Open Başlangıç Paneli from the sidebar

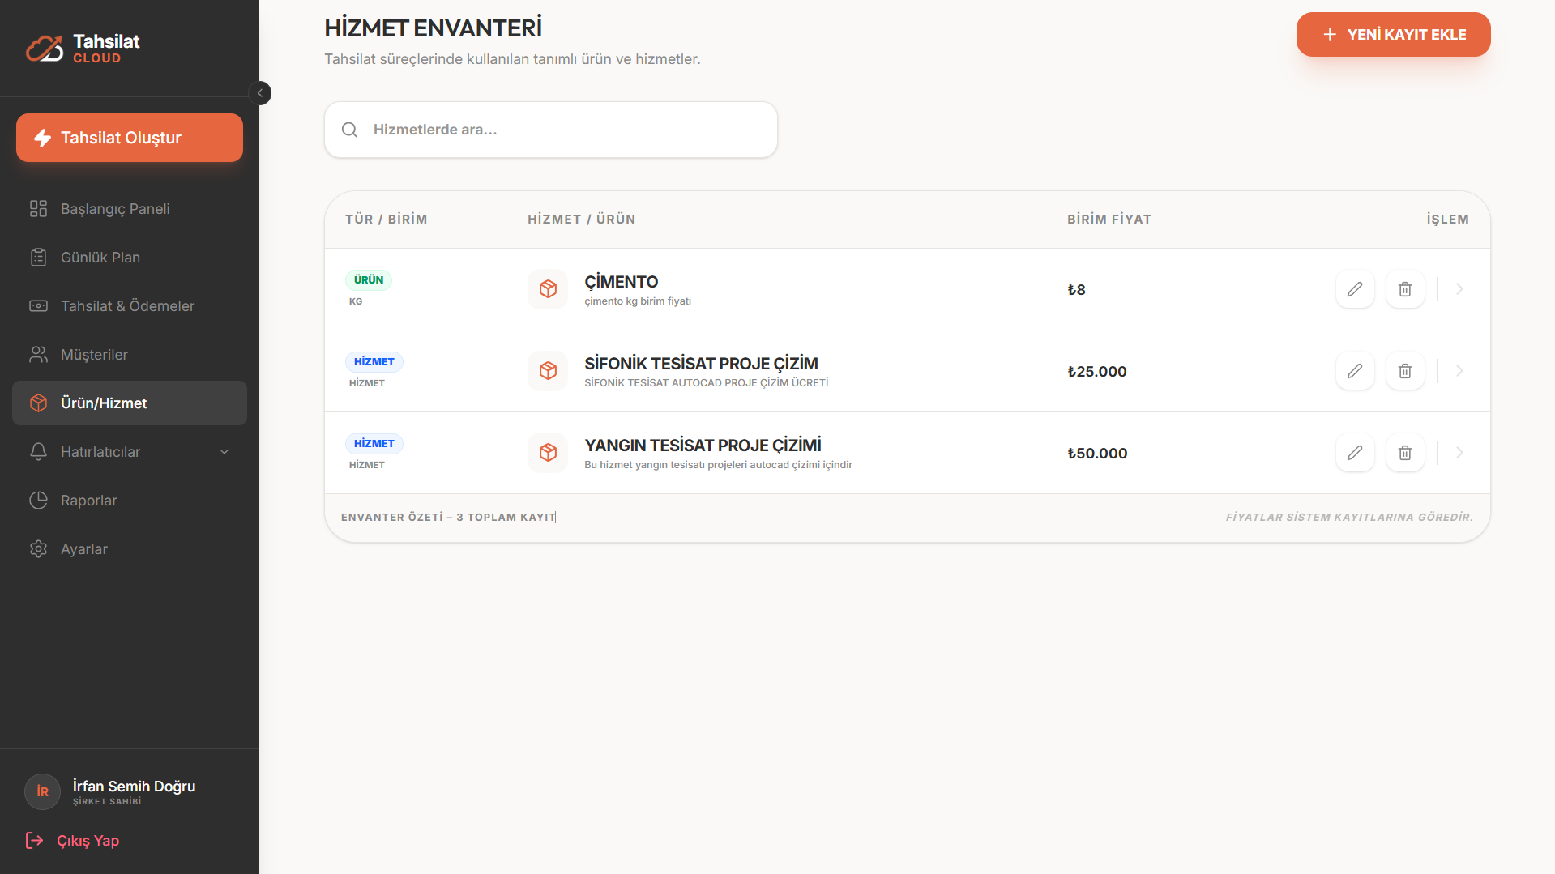tap(130, 209)
